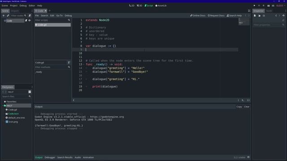
Task: Filter properties field in Inspector
Action: (x=269, y=25)
